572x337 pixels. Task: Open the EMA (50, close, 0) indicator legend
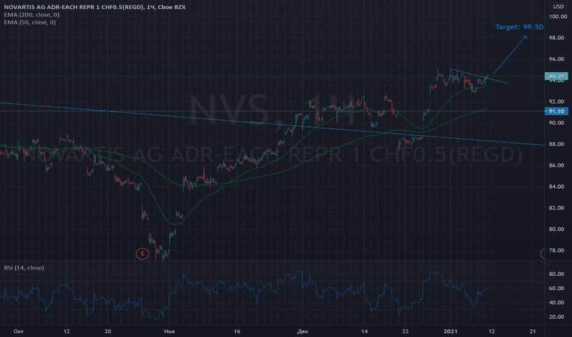click(30, 22)
